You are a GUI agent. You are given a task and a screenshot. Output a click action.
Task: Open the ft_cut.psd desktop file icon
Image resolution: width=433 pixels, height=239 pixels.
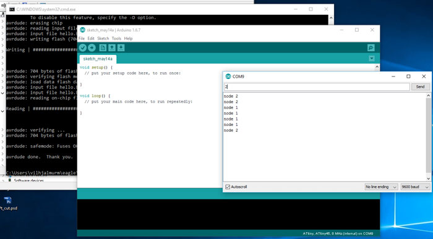[7, 203]
